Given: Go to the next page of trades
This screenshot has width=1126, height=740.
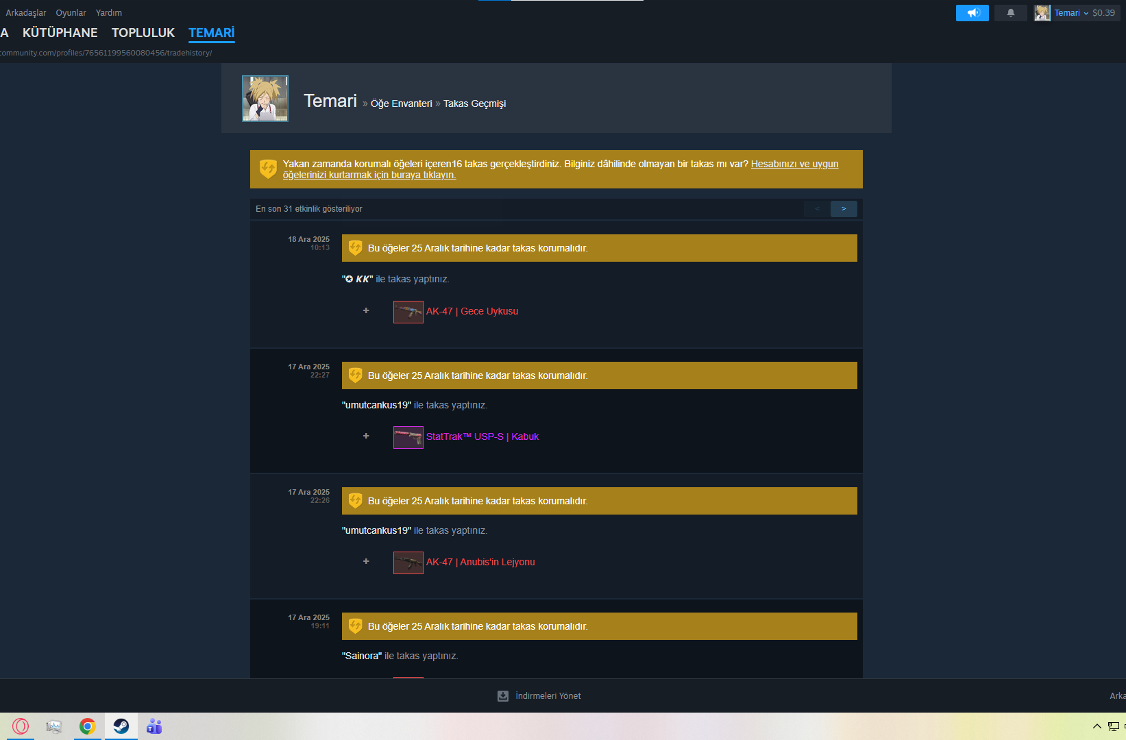Looking at the screenshot, I should tap(844, 209).
